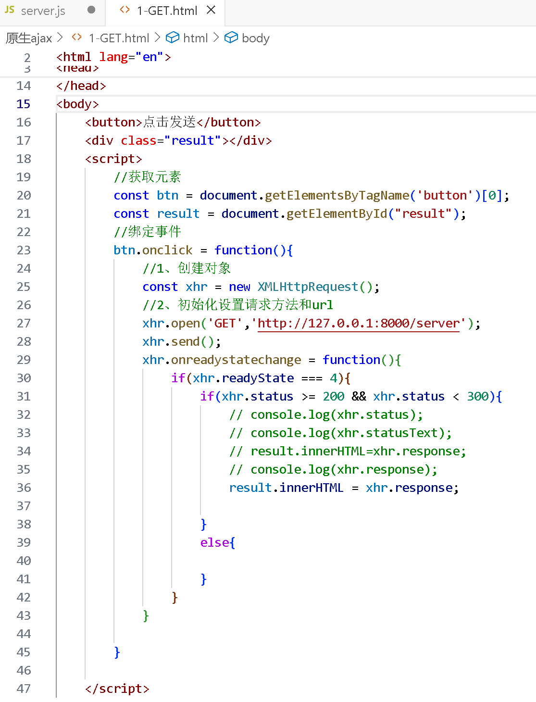The image size is (536, 702).
Task: Click the 点击发送 button text in code
Action: (169, 122)
